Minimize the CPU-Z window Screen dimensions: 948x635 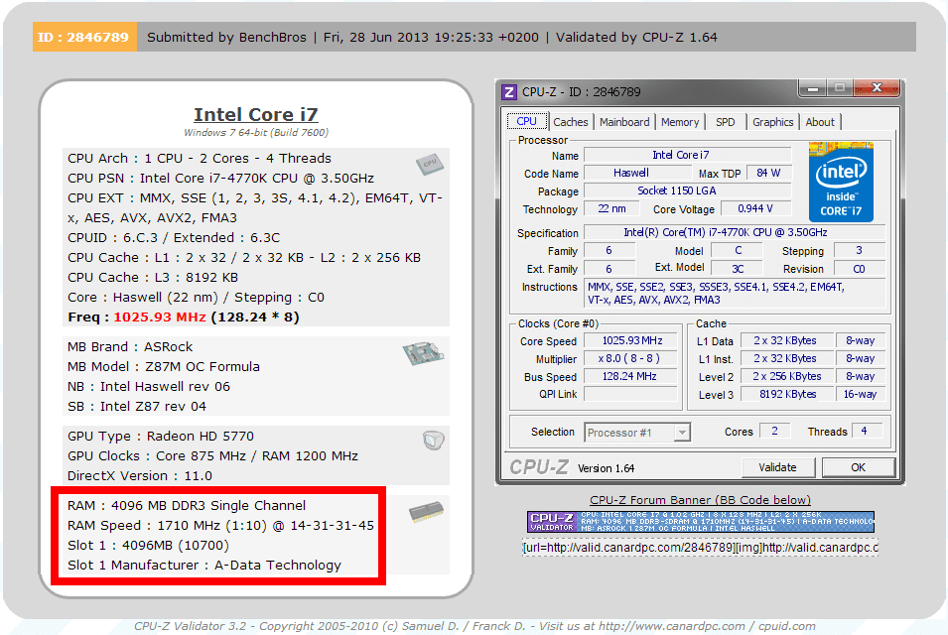(x=813, y=89)
